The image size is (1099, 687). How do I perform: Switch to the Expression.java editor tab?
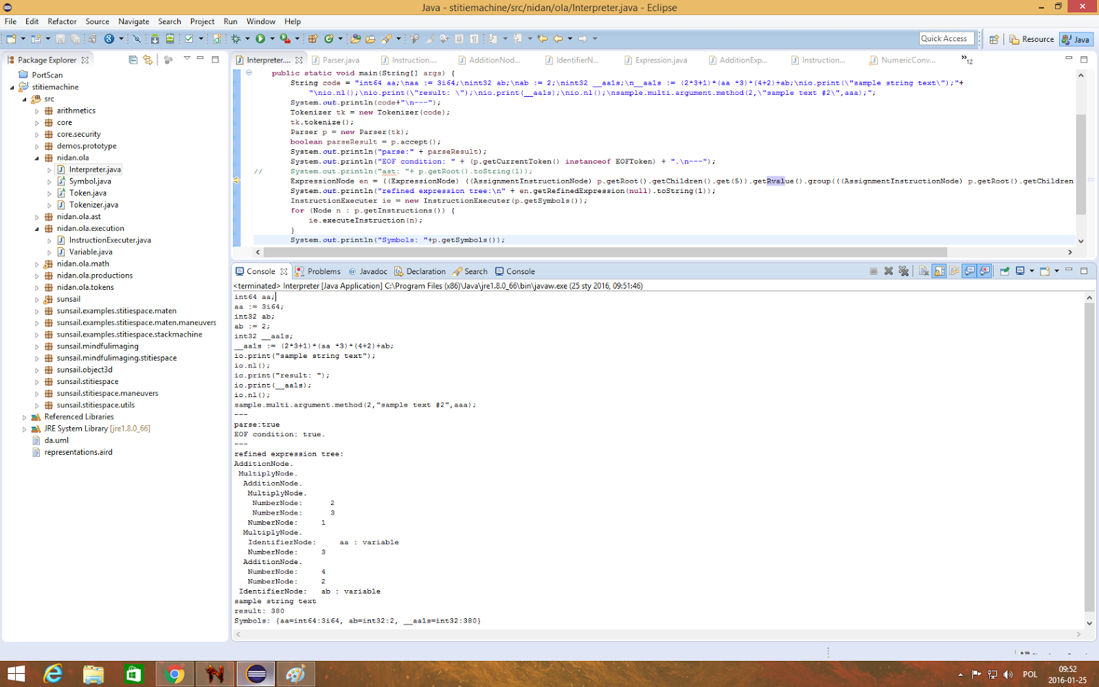coord(655,60)
